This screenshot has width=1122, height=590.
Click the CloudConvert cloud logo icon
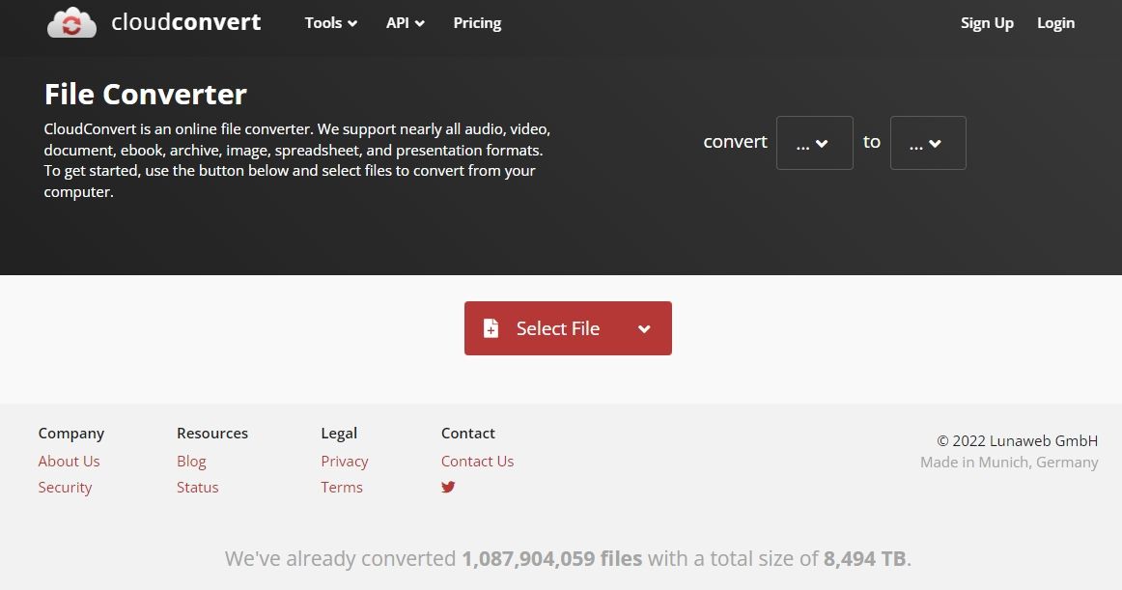click(71, 22)
